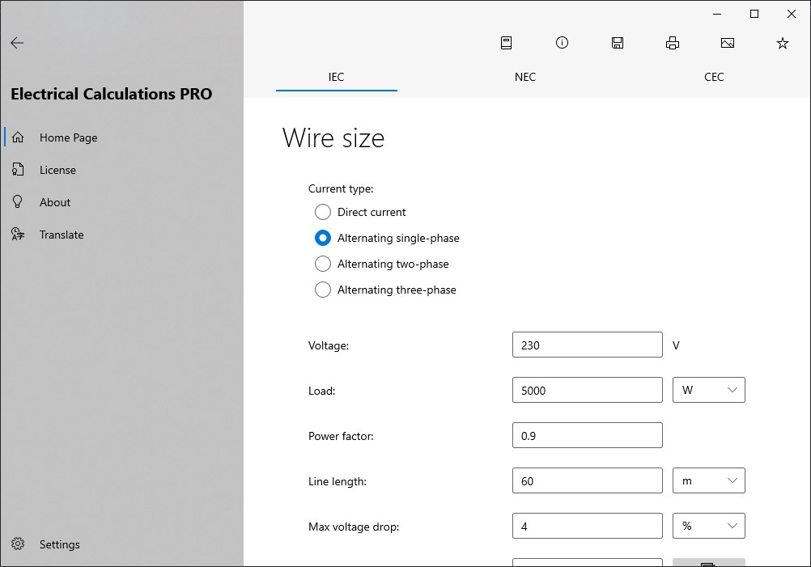Select Alternating three-phase radio button
The height and width of the screenshot is (567, 811).
pos(323,290)
